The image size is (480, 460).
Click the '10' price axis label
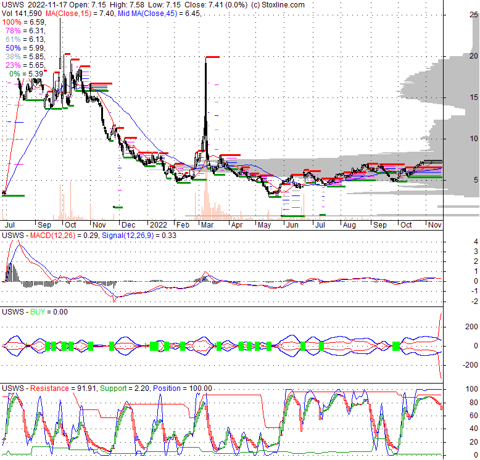click(x=474, y=139)
